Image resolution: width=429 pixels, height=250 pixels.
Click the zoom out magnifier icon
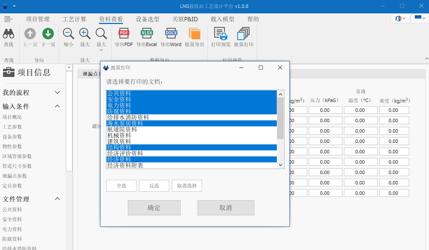click(68, 34)
